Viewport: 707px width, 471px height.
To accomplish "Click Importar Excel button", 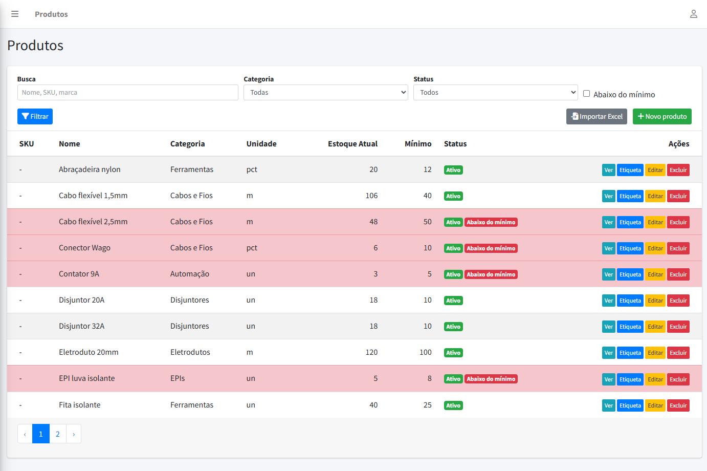I will pos(596,116).
